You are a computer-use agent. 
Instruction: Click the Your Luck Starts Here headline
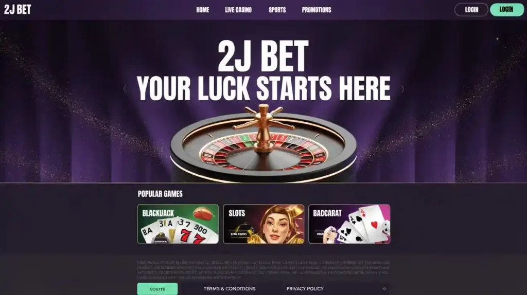coord(263,88)
